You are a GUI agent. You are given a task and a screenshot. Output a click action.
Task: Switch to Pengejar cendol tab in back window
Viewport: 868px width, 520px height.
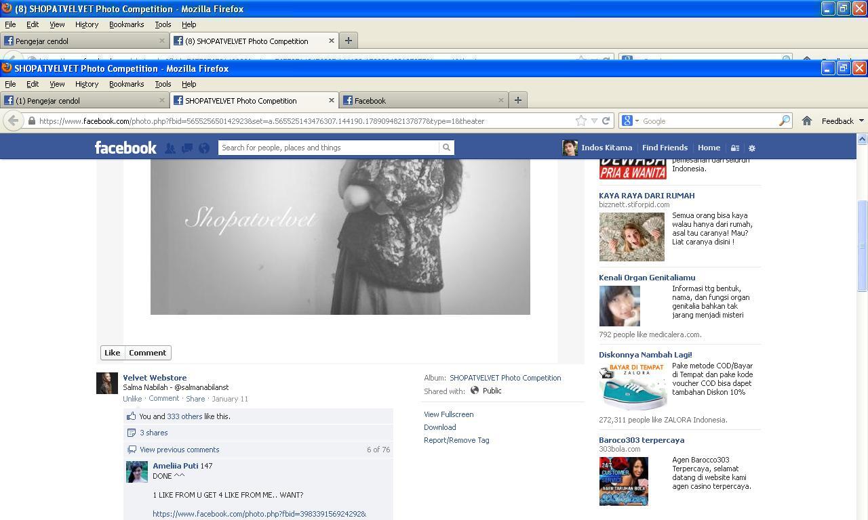click(x=85, y=41)
